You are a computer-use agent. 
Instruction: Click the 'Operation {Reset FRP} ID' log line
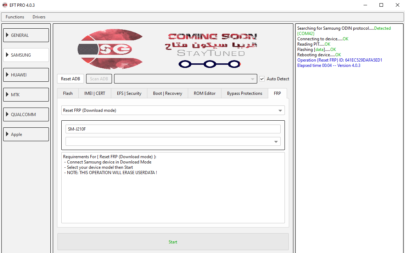pyautogui.click(x=340, y=60)
